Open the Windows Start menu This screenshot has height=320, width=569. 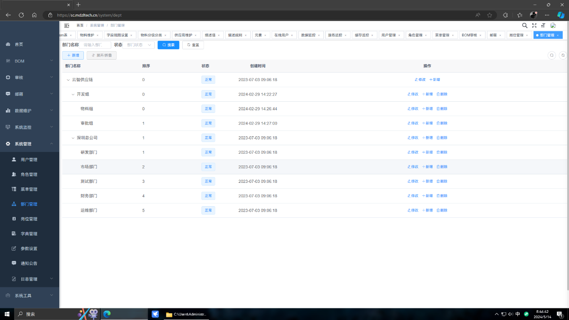point(7,314)
